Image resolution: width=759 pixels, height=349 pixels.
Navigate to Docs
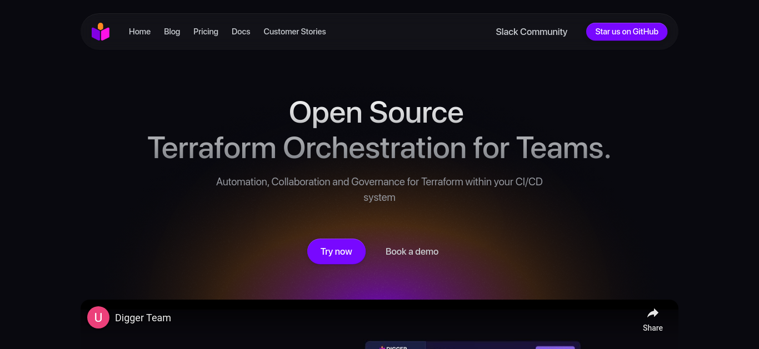[x=241, y=32]
